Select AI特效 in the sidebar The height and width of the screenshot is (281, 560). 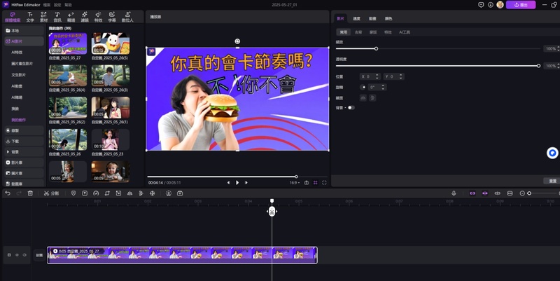tap(17, 52)
